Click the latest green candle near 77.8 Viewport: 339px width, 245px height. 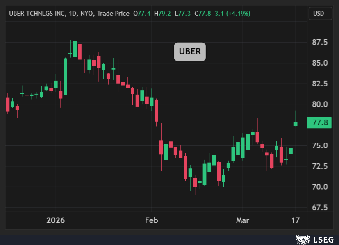(x=296, y=124)
